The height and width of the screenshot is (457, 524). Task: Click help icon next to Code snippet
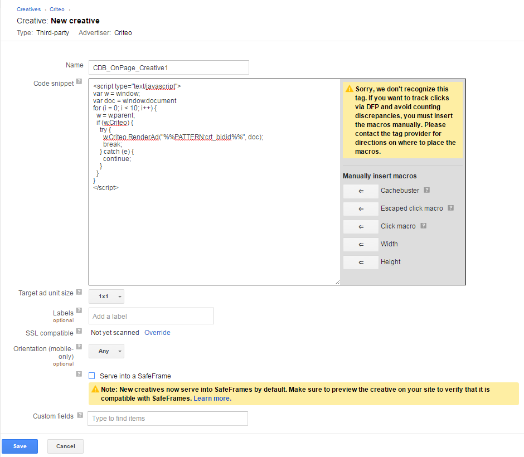79,81
